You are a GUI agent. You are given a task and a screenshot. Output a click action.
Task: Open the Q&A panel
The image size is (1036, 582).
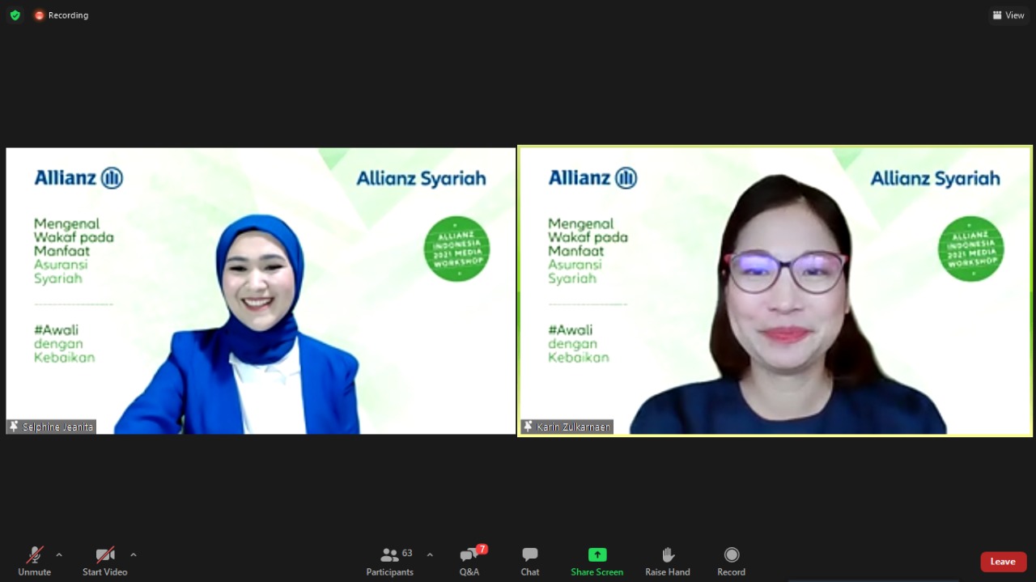click(x=469, y=561)
